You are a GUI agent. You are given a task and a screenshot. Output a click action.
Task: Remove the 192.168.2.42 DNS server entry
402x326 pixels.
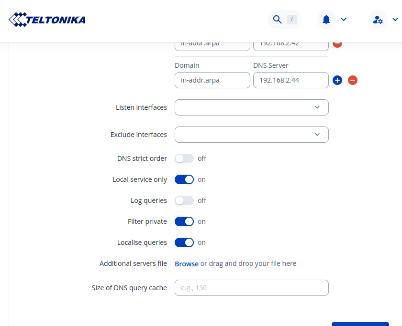click(337, 44)
